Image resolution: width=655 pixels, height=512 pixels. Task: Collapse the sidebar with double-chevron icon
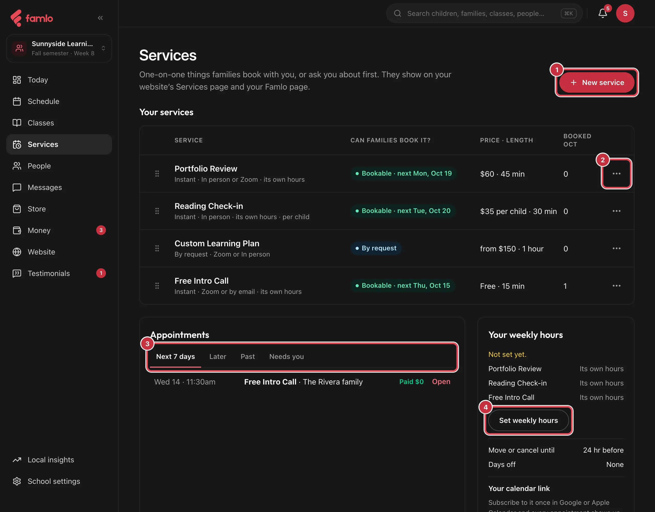point(100,18)
